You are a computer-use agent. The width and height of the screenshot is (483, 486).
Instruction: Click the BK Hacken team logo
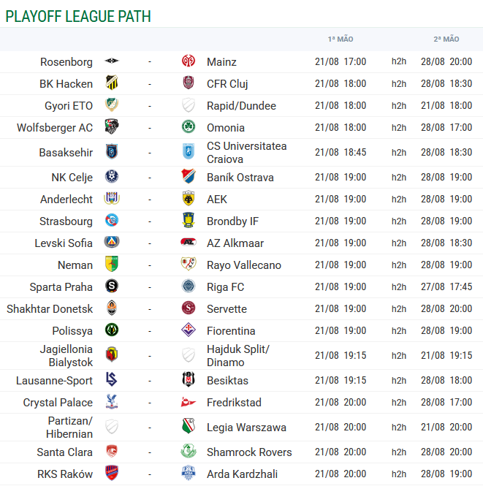pyautogui.click(x=112, y=83)
